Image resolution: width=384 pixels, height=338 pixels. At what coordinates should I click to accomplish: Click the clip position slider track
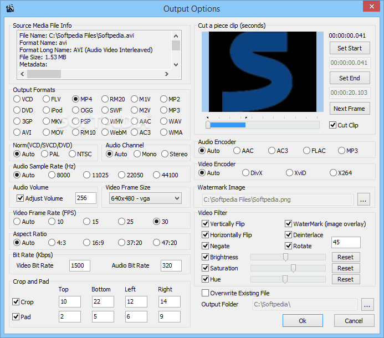(x=263, y=125)
